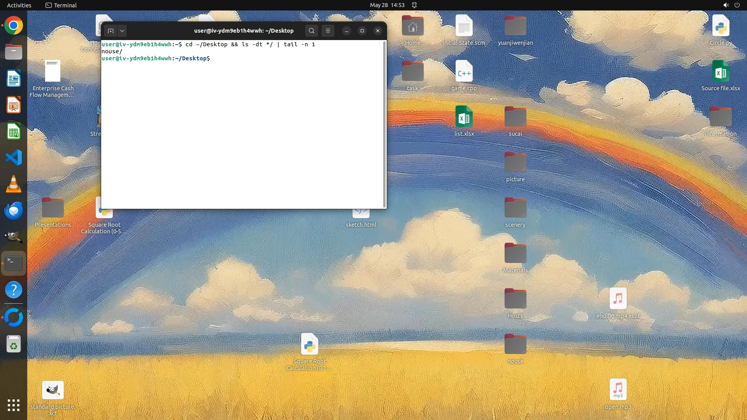Select the open.mp3 audio file
This screenshot has width=747, height=420.
[618, 390]
